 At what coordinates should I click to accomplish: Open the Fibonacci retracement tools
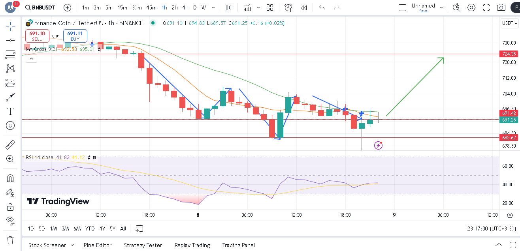tap(10, 54)
